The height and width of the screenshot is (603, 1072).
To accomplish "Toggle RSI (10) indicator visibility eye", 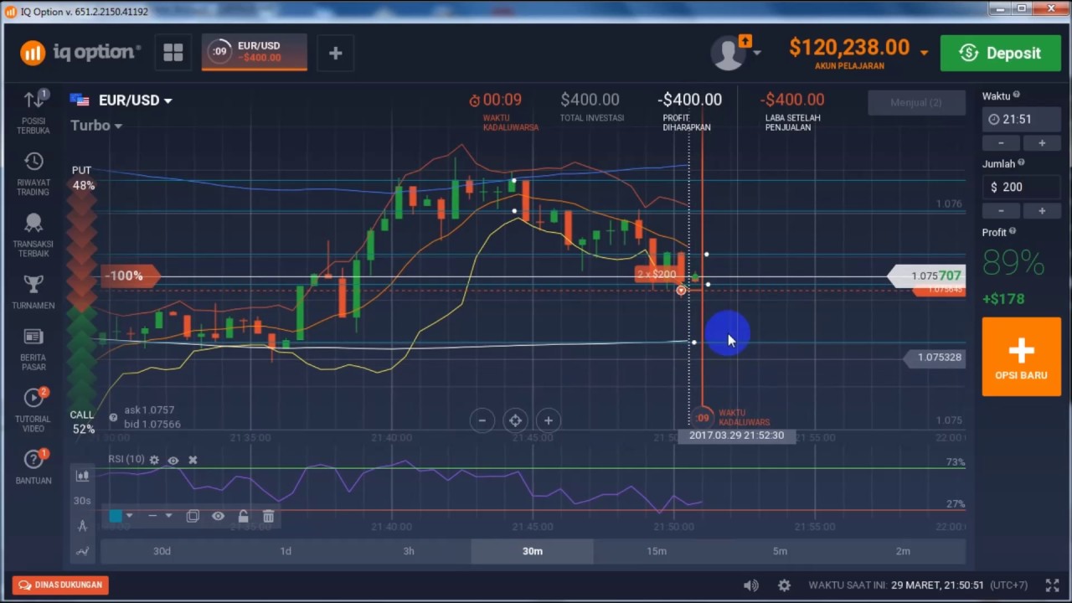I will click(173, 460).
